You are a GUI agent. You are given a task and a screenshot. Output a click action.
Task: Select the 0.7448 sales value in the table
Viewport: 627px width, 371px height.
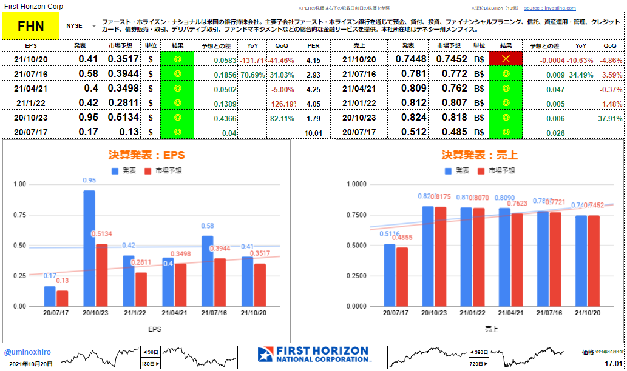(x=411, y=59)
